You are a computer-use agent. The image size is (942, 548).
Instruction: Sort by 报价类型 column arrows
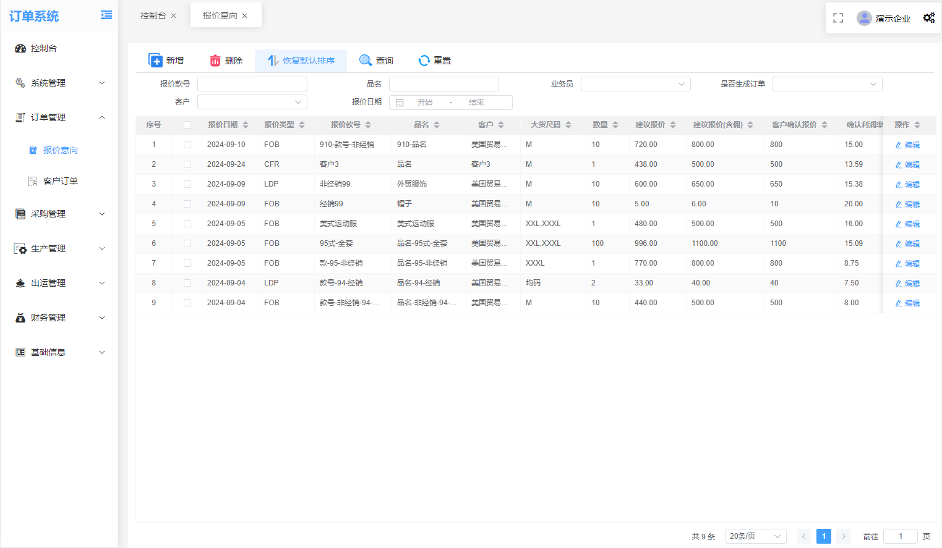[x=302, y=125]
